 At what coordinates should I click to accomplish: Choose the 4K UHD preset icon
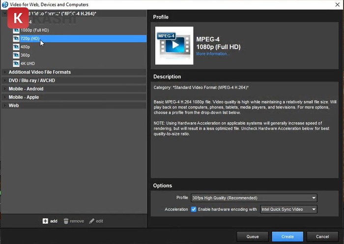16,64
